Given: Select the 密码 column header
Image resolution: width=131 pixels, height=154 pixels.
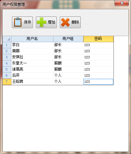Looking at the screenshot, I should point(98,39).
